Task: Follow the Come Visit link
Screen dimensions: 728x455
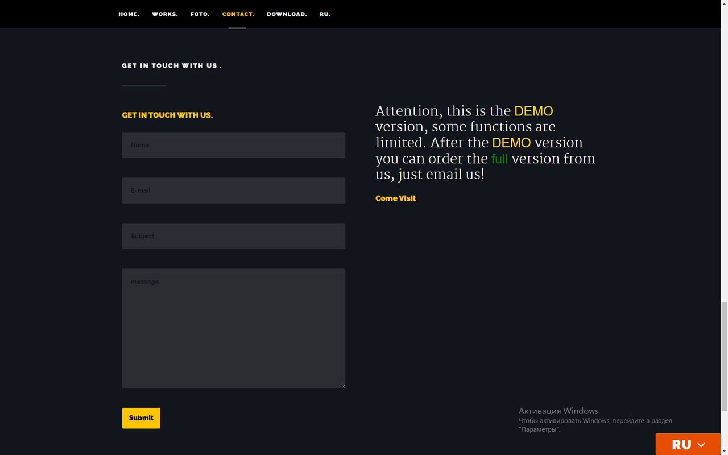Action: tap(395, 198)
